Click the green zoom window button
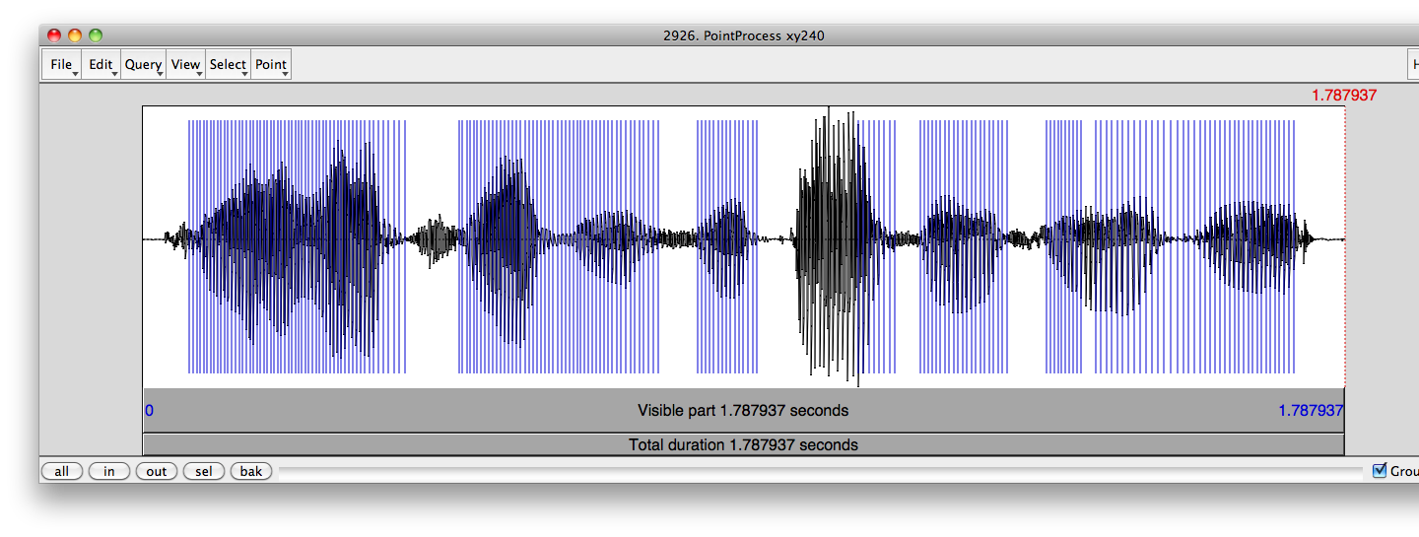1419x537 pixels. click(96, 35)
